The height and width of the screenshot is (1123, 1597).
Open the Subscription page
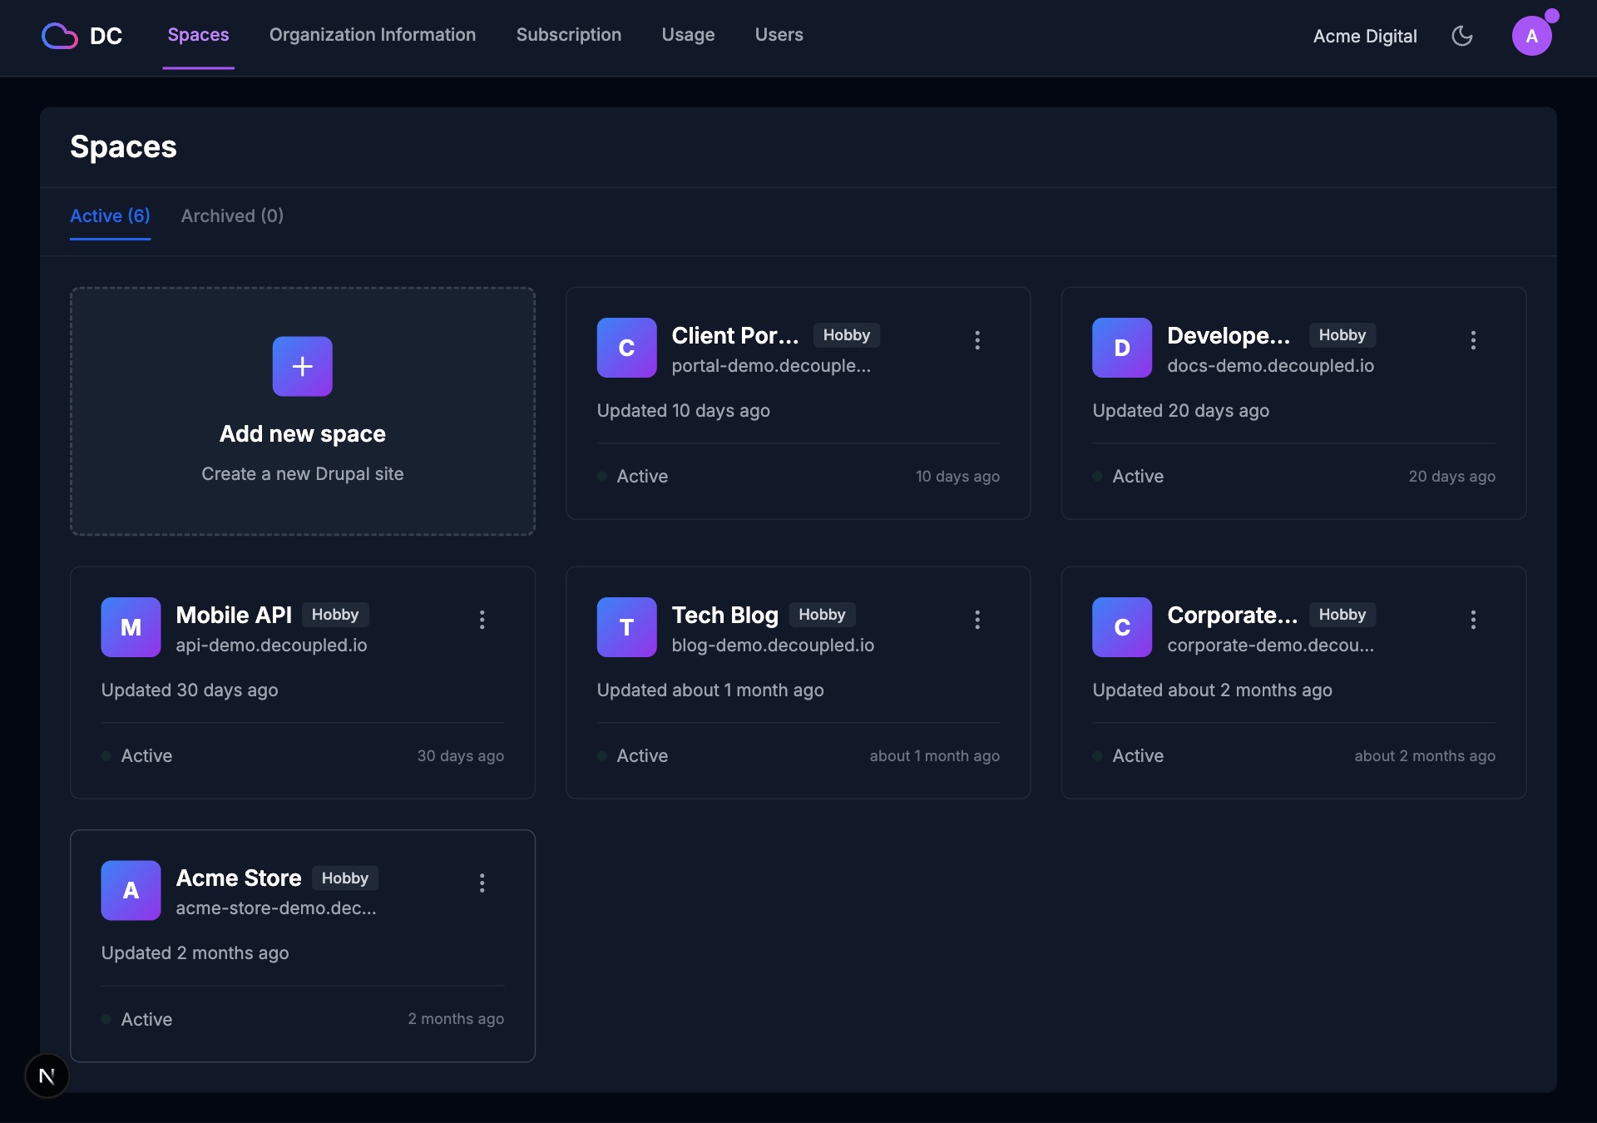[568, 35]
